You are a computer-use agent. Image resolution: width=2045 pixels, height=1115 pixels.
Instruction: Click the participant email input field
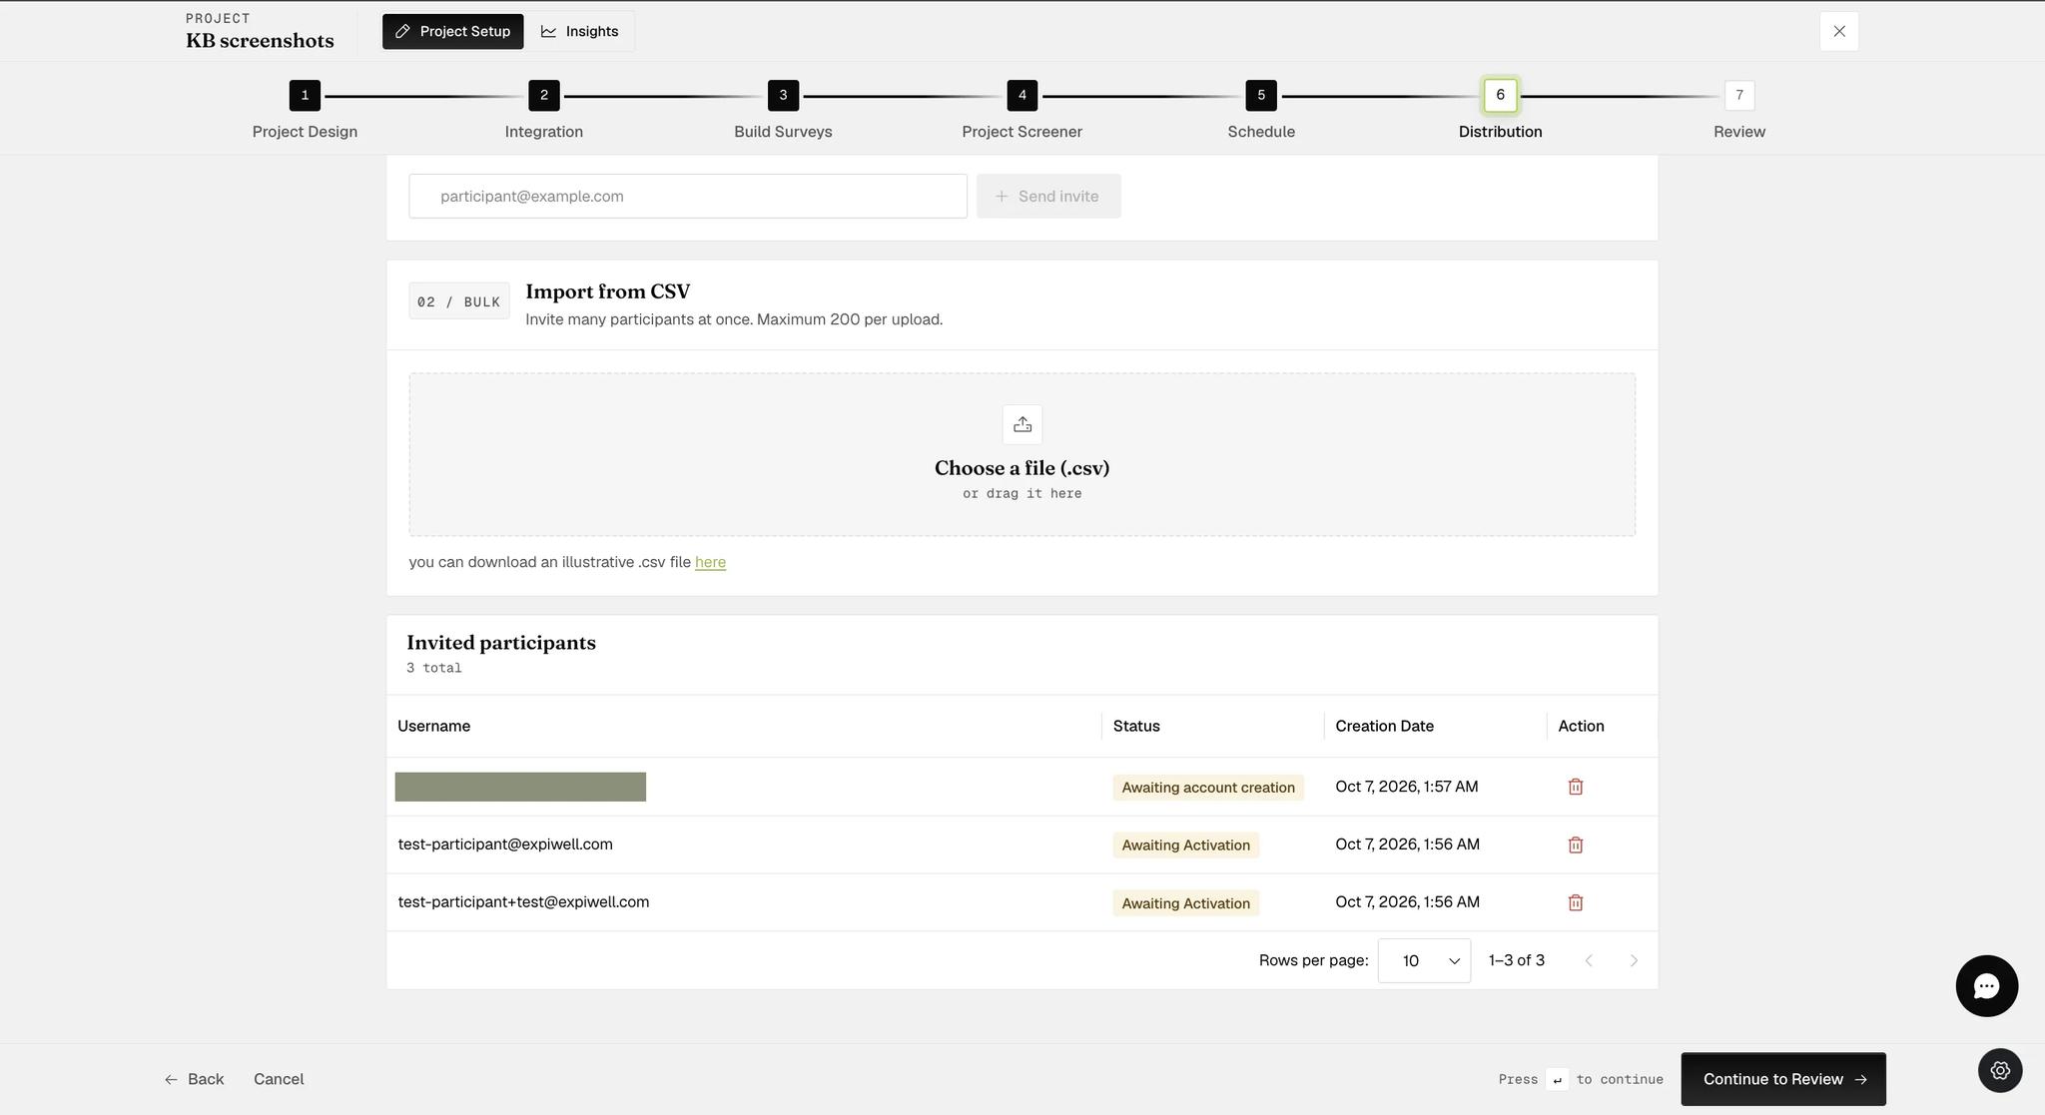point(688,197)
